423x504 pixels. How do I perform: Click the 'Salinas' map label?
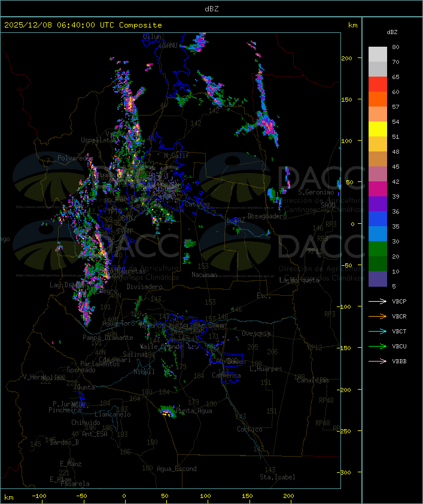tap(135, 354)
